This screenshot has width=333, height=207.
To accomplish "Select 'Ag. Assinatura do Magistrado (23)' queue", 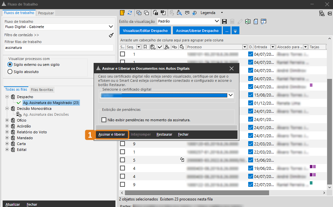I will [x=51, y=103].
